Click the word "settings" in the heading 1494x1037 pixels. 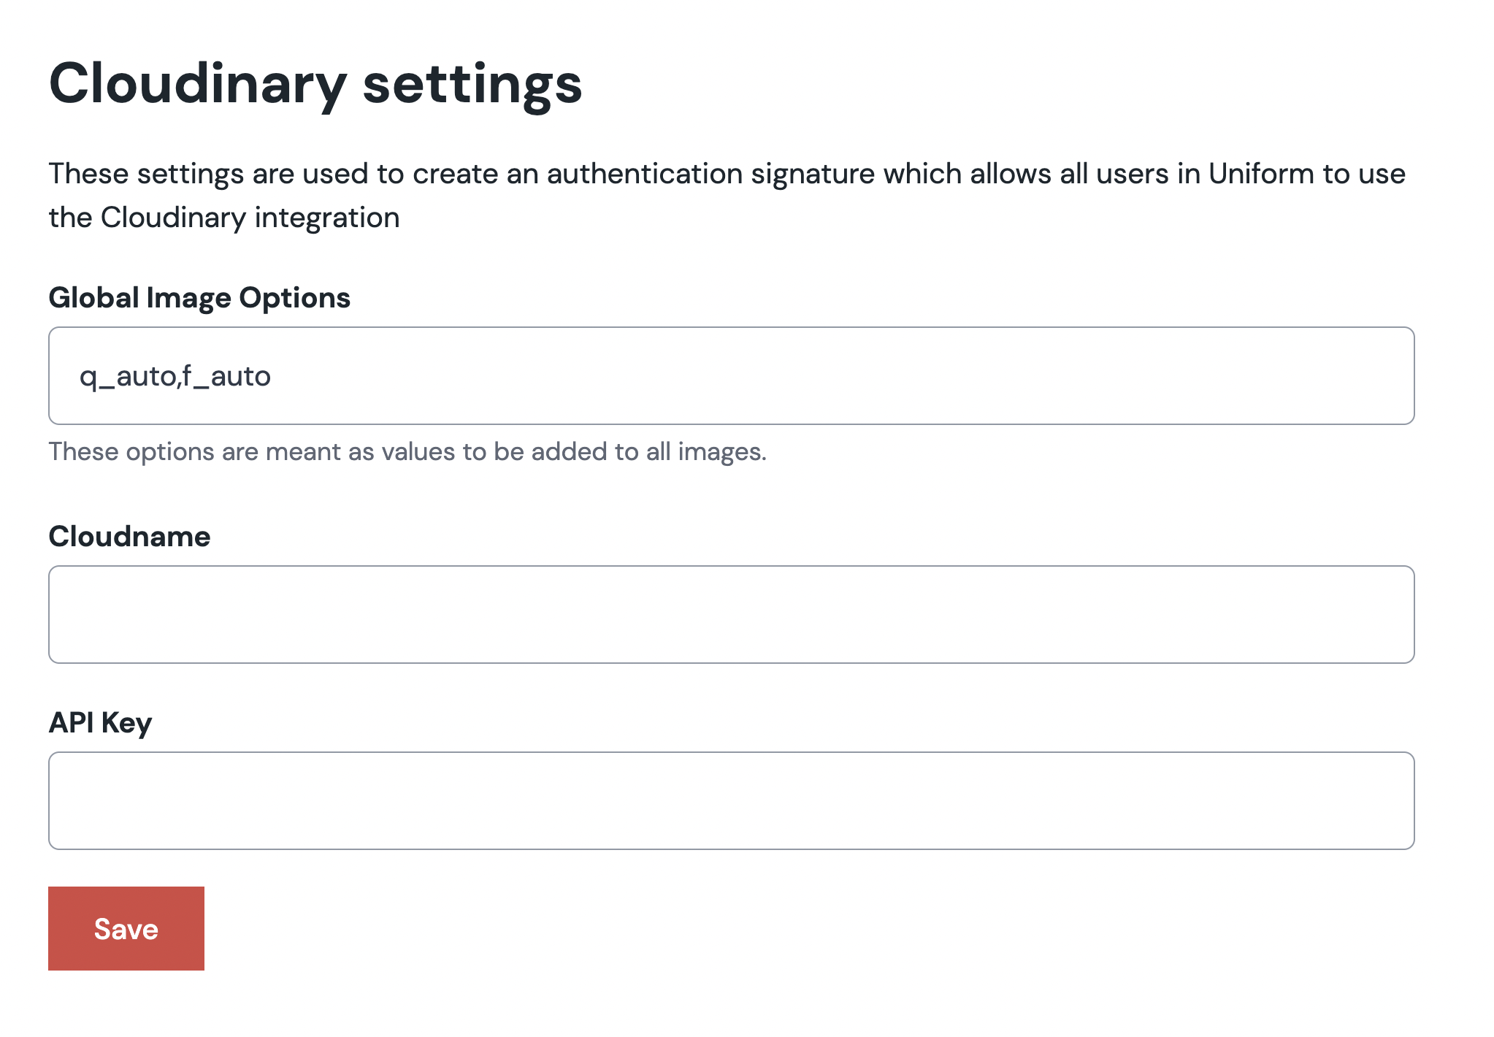point(472,84)
